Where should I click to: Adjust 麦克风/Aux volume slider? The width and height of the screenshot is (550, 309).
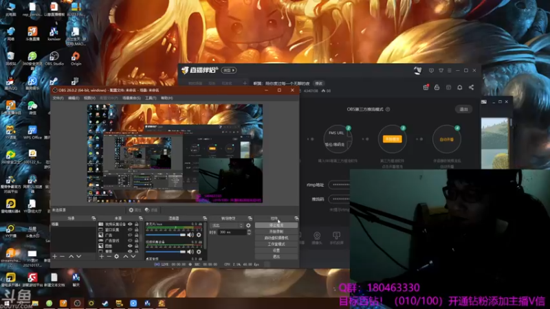166,235
